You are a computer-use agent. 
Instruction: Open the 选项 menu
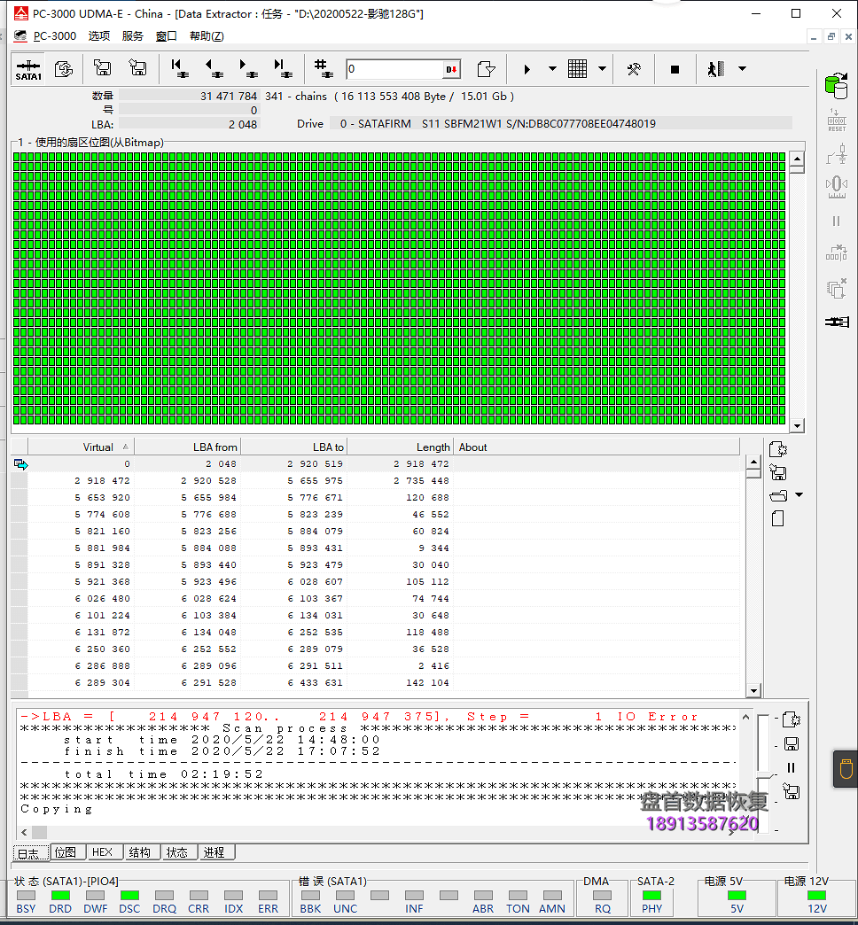click(x=99, y=36)
